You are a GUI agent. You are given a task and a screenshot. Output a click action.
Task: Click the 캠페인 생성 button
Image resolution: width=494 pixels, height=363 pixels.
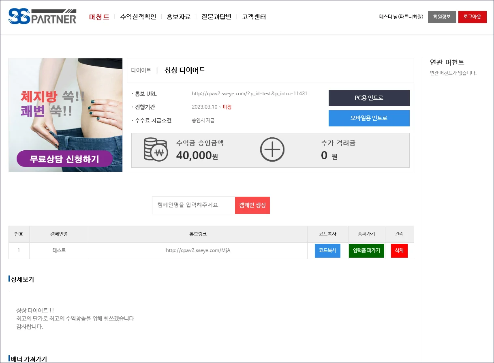(252, 205)
